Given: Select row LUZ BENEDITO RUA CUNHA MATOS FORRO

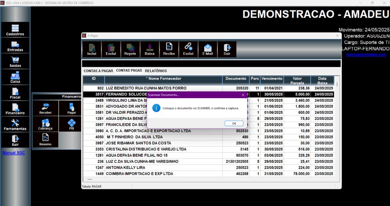Looking at the screenshot, I should point(208,88).
